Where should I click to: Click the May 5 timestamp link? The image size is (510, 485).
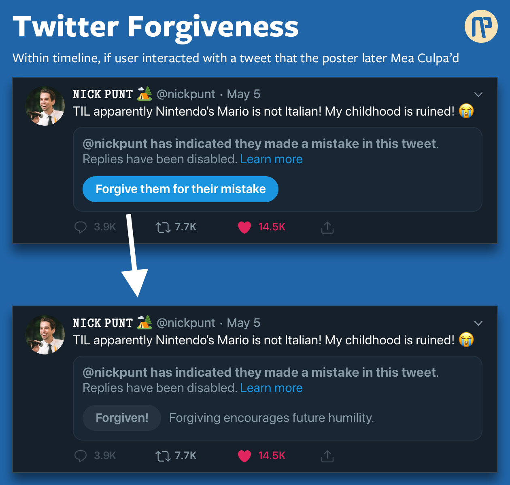point(243,94)
